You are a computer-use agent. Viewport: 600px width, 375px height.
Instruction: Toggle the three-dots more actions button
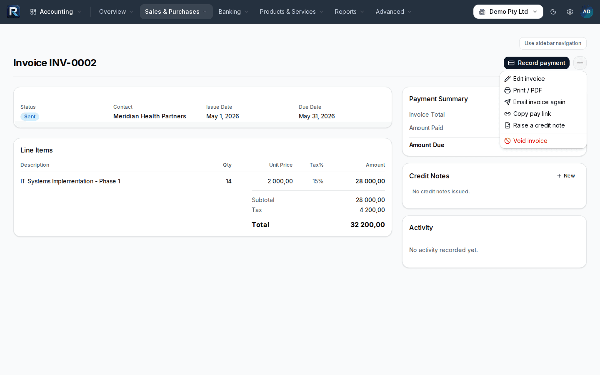click(x=580, y=63)
